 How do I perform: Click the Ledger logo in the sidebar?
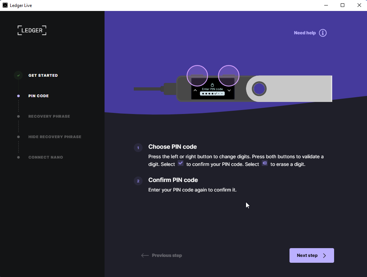[32, 30]
